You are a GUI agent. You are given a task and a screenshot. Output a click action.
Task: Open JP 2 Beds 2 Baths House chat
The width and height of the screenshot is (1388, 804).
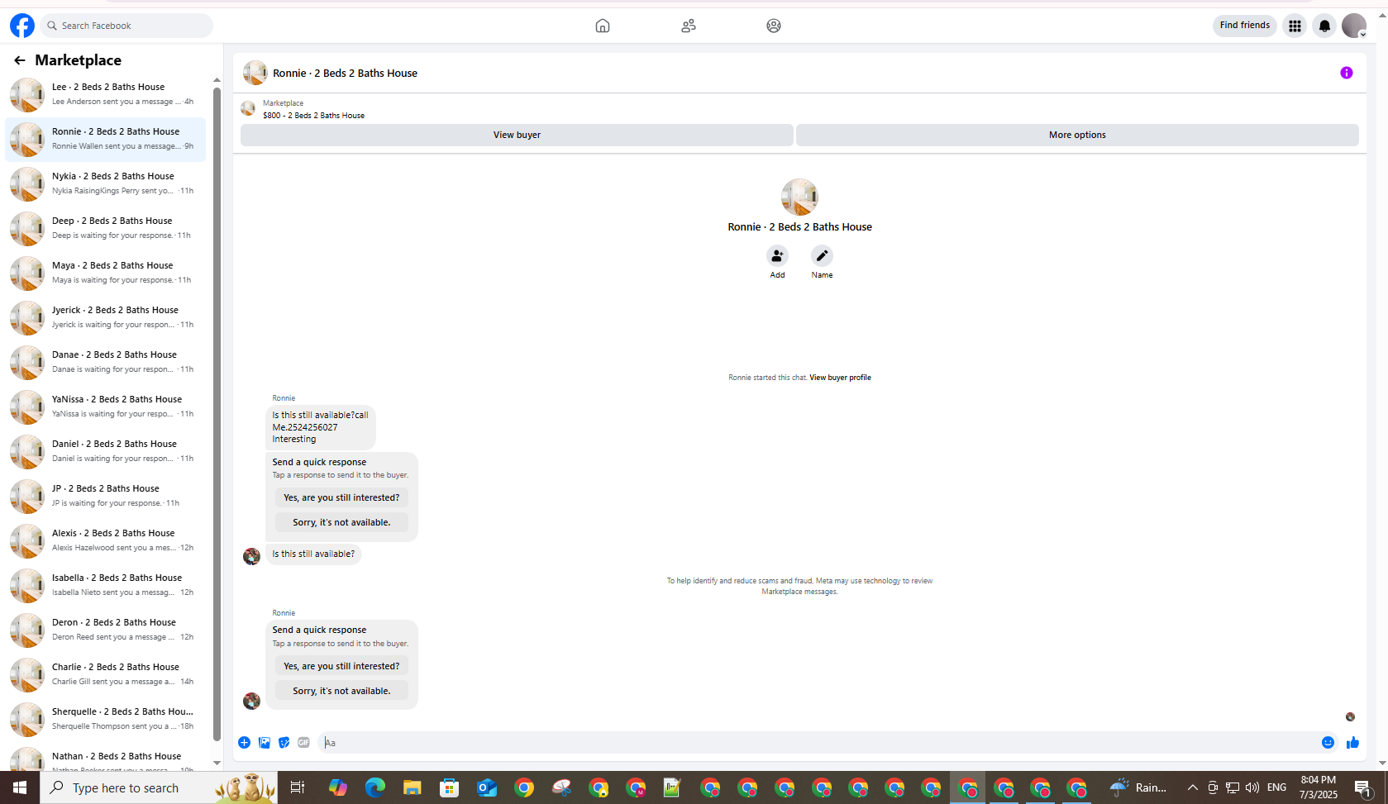coord(106,497)
